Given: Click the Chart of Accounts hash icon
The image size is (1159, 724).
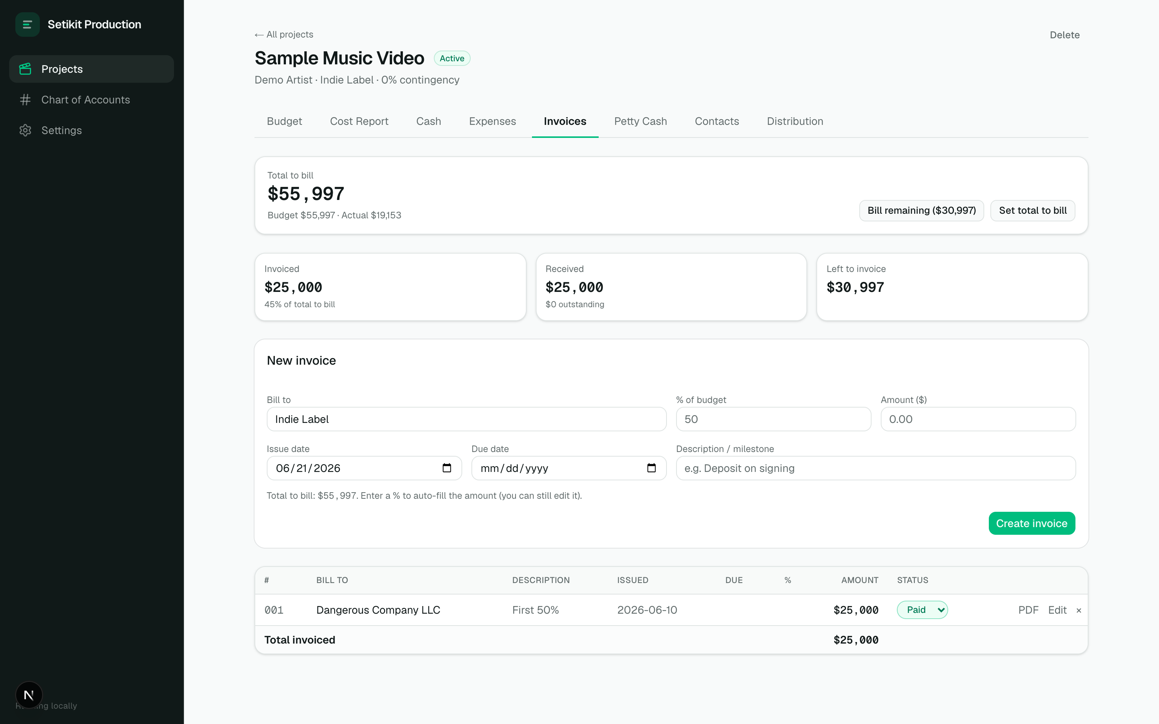Looking at the screenshot, I should pyautogui.click(x=25, y=100).
